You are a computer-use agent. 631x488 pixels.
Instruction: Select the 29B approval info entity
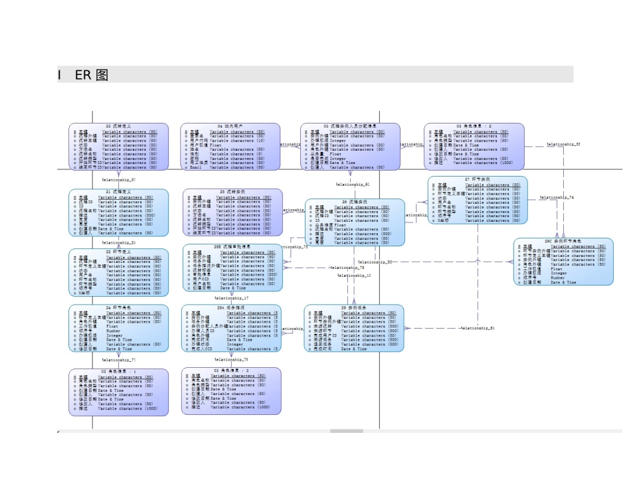[x=232, y=268]
